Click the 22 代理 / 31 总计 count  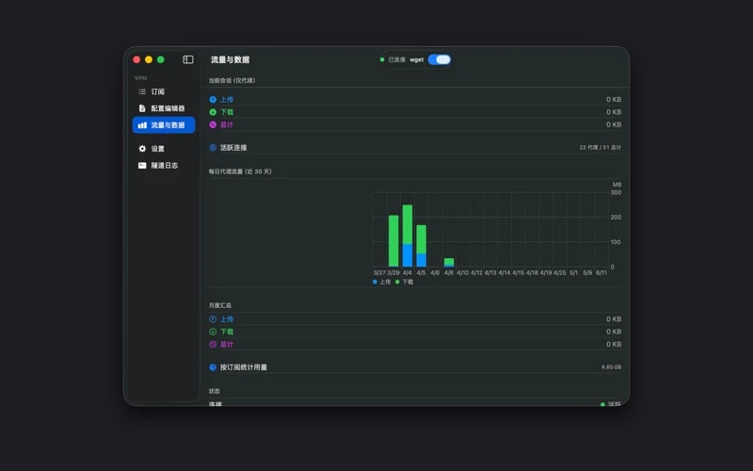[x=600, y=148]
